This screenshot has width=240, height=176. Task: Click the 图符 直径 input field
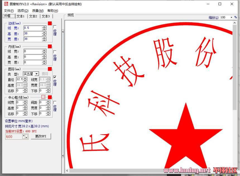tap(20, 79)
